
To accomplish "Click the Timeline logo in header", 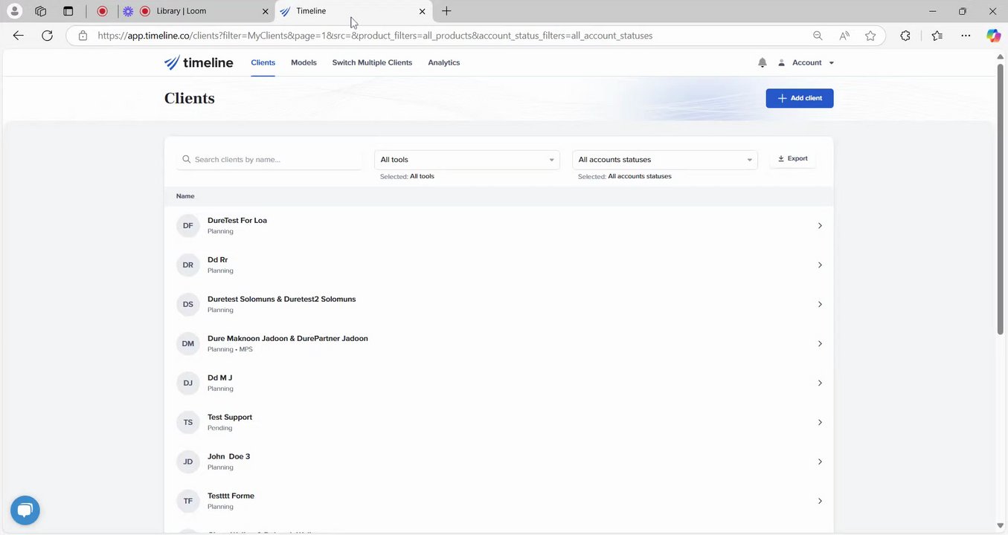I will [x=199, y=62].
